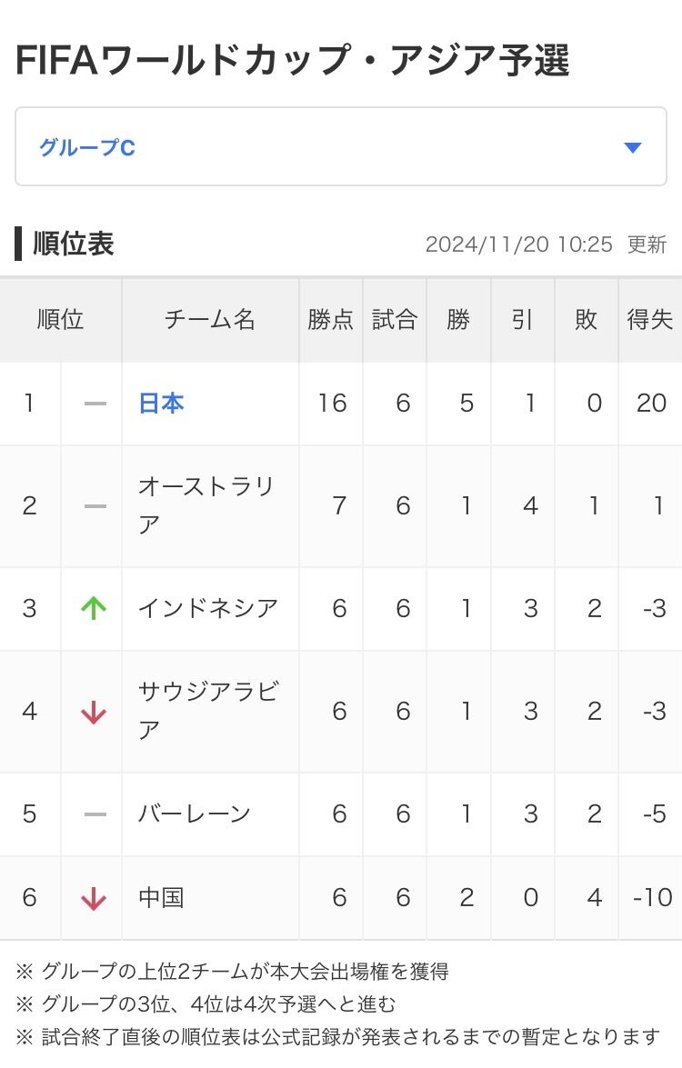
Task: Click the red down arrow for サウジアラビア
Action: click(x=94, y=713)
